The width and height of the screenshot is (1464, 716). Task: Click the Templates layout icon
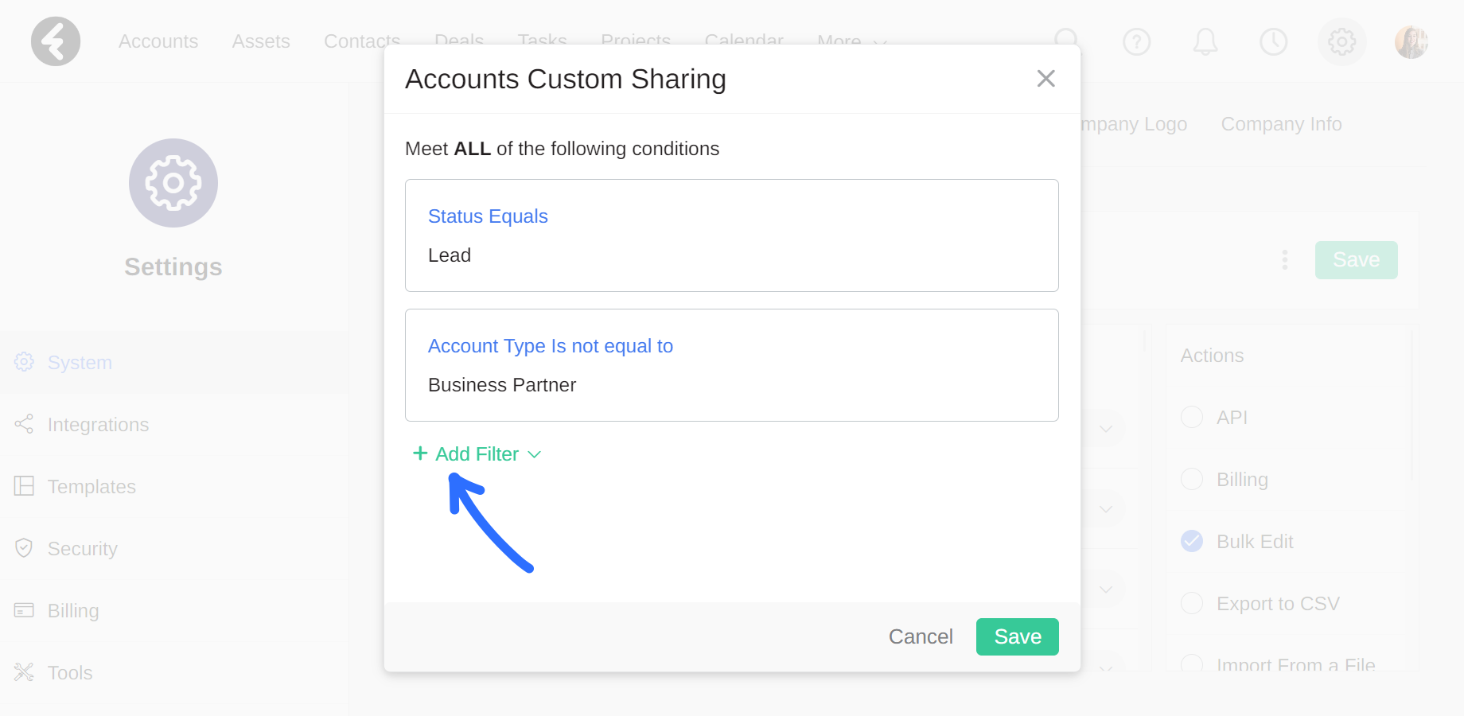pyautogui.click(x=24, y=486)
